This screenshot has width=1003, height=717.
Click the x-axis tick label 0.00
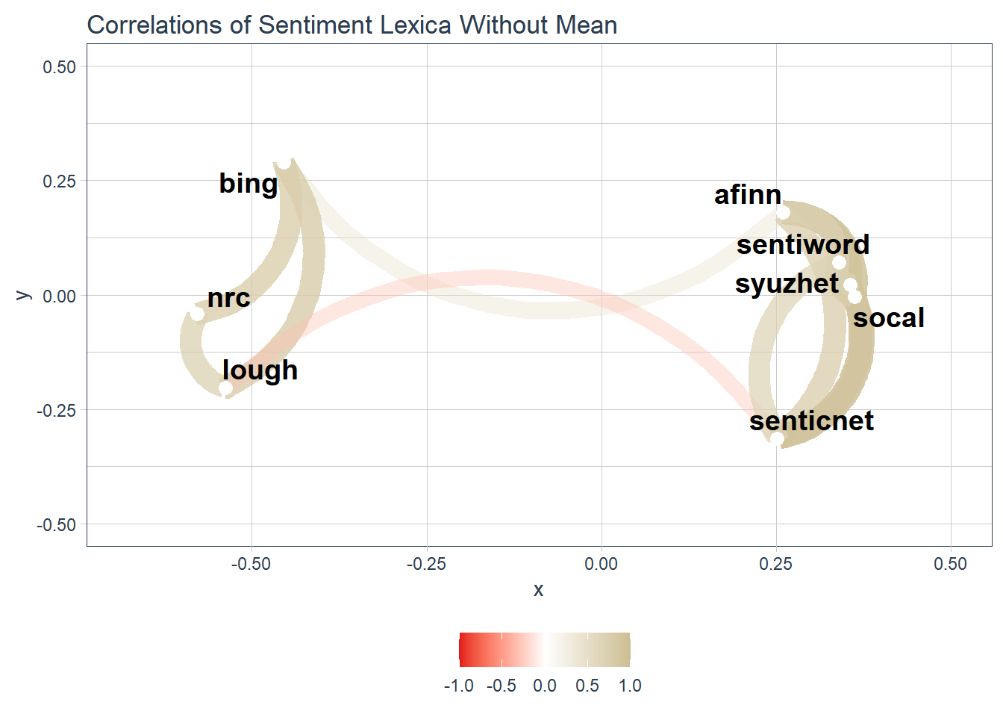click(x=601, y=564)
